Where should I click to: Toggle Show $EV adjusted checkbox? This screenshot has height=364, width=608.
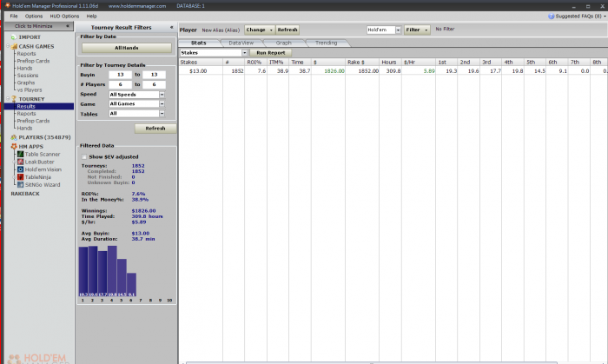tap(84, 156)
